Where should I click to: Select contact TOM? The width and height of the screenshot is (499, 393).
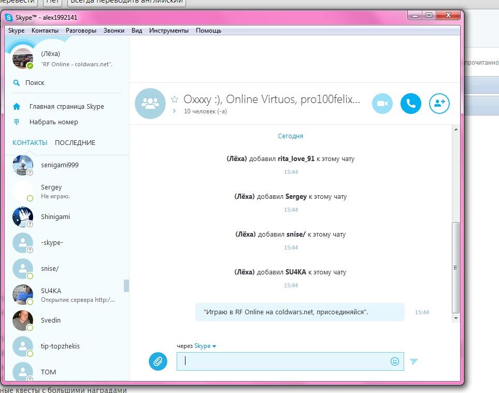tap(67, 371)
